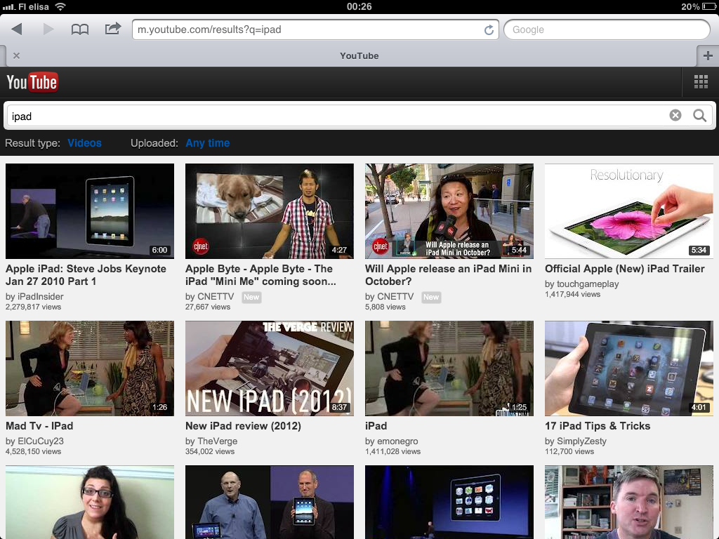
Task: Click '4,528,150 views' text
Action: click(x=33, y=451)
